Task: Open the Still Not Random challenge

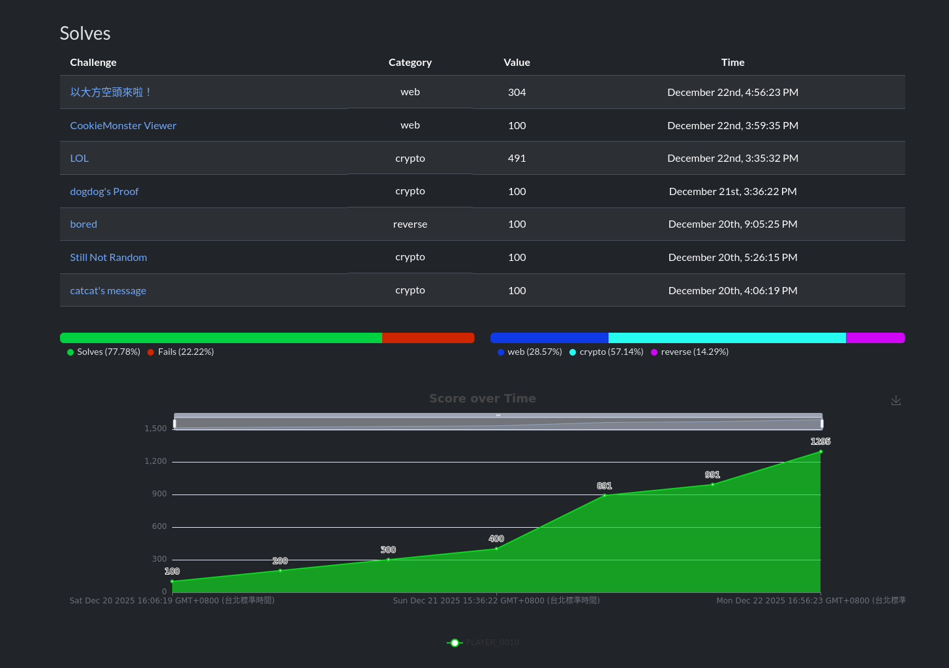Action: click(108, 258)
